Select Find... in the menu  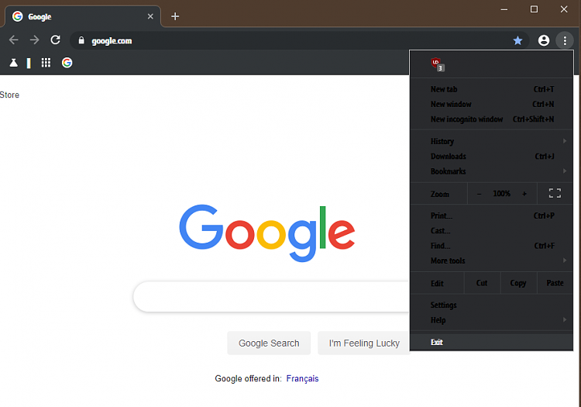point(492,246)
